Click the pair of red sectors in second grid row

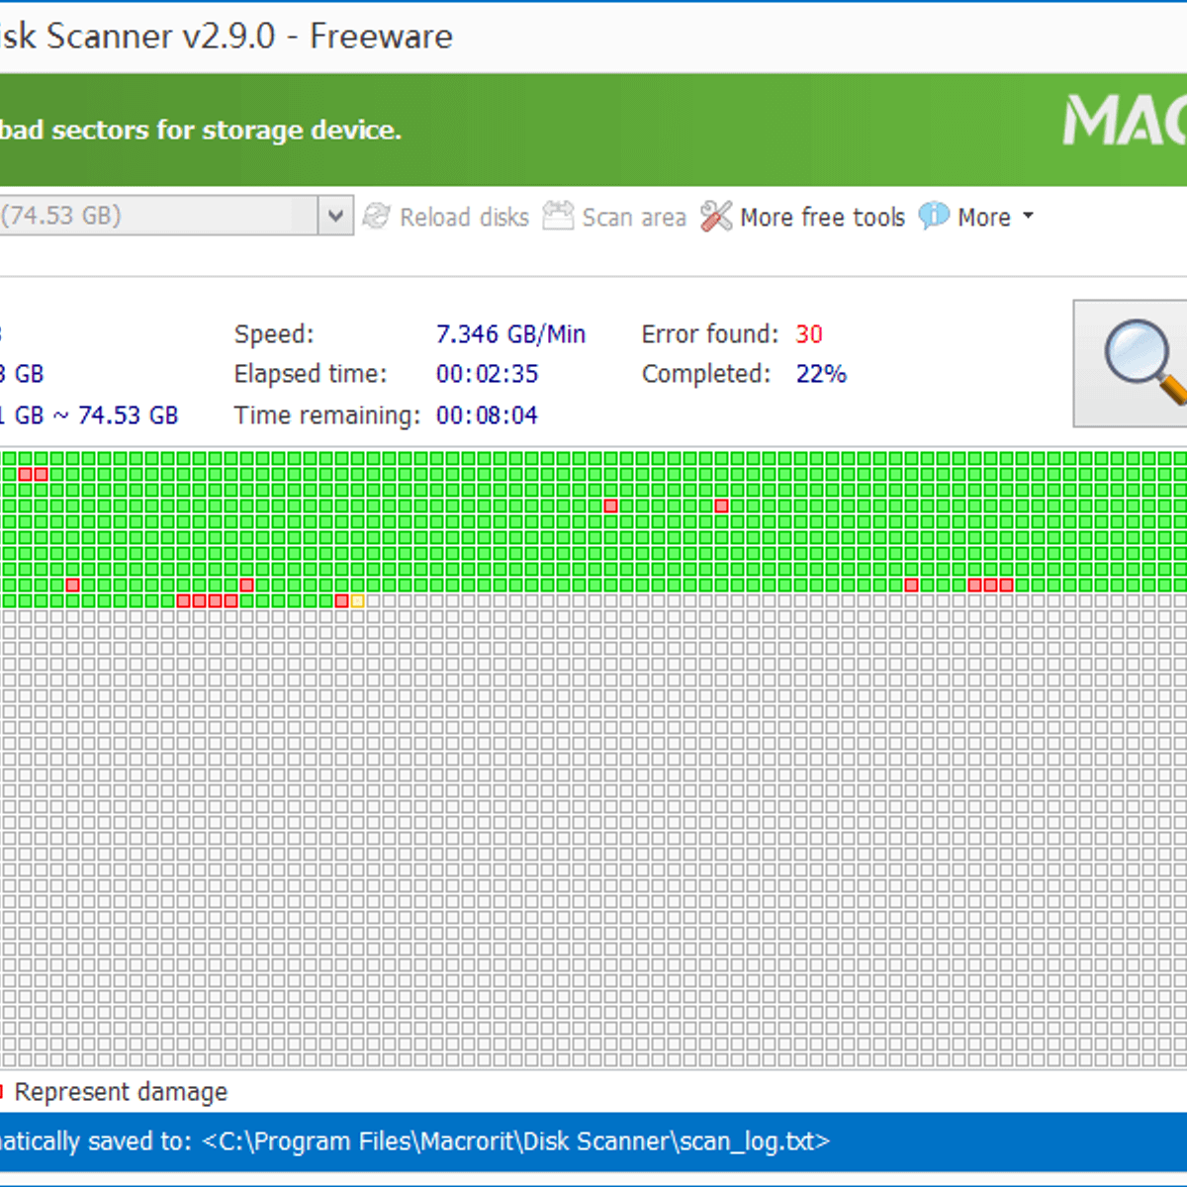click(33, 474)
